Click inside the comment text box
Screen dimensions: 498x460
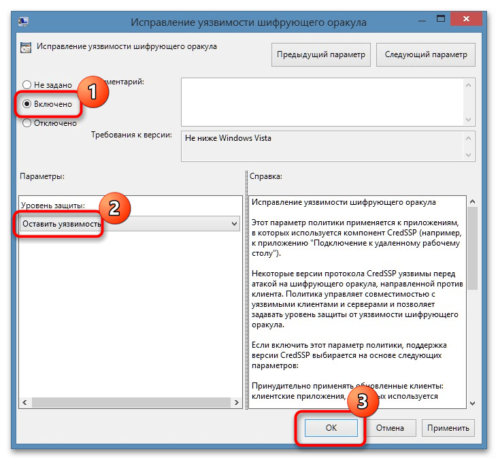322,102
